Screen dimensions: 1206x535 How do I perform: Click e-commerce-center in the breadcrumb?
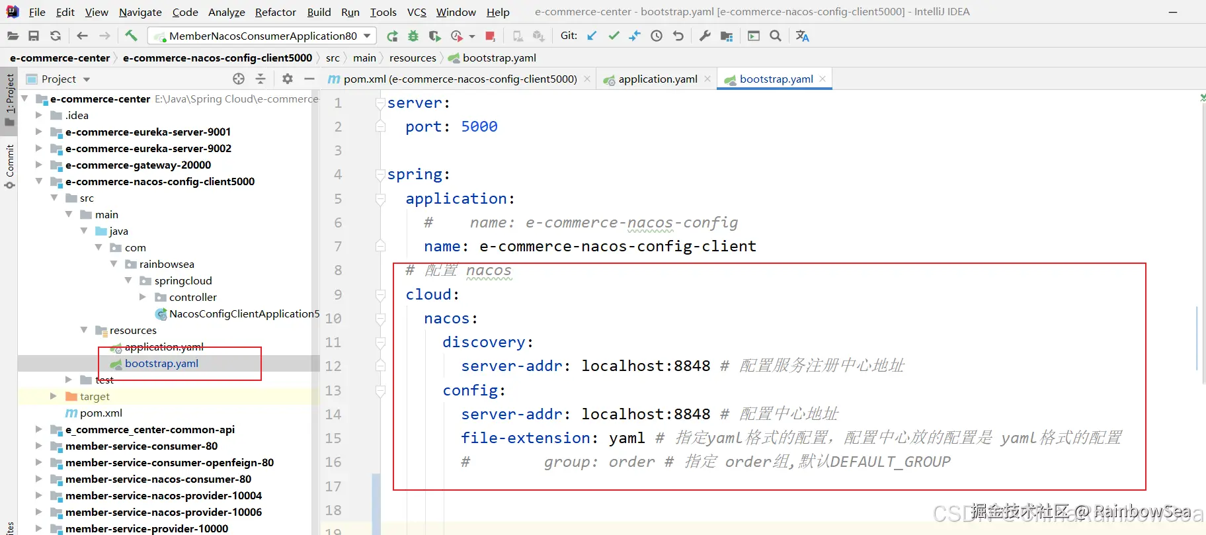pyautogui.click(x=60, y=58)
